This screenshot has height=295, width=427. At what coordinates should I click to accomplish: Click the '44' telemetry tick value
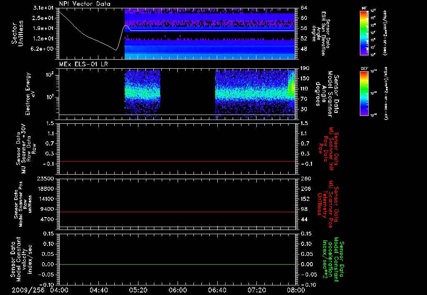point(304,219)
